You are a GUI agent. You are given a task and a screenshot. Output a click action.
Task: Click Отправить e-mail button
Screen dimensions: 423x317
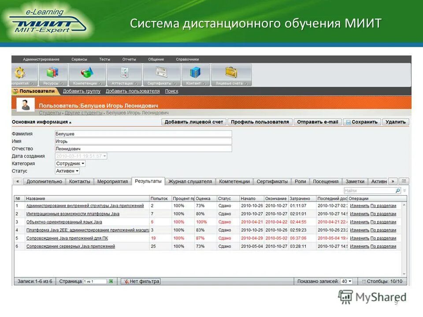pos(318,122)
